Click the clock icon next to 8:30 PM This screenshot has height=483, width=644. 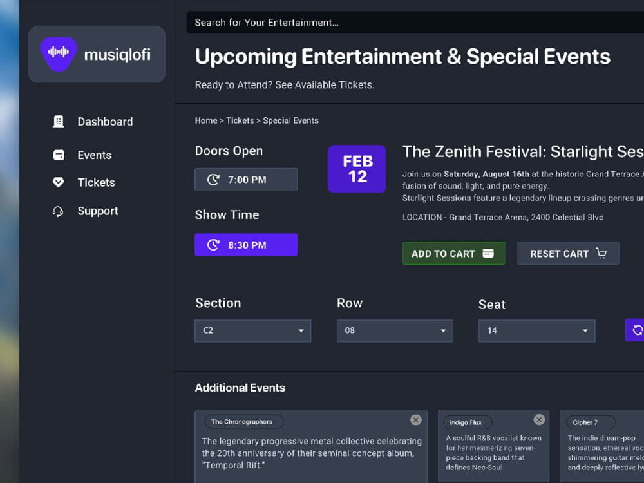213,245
